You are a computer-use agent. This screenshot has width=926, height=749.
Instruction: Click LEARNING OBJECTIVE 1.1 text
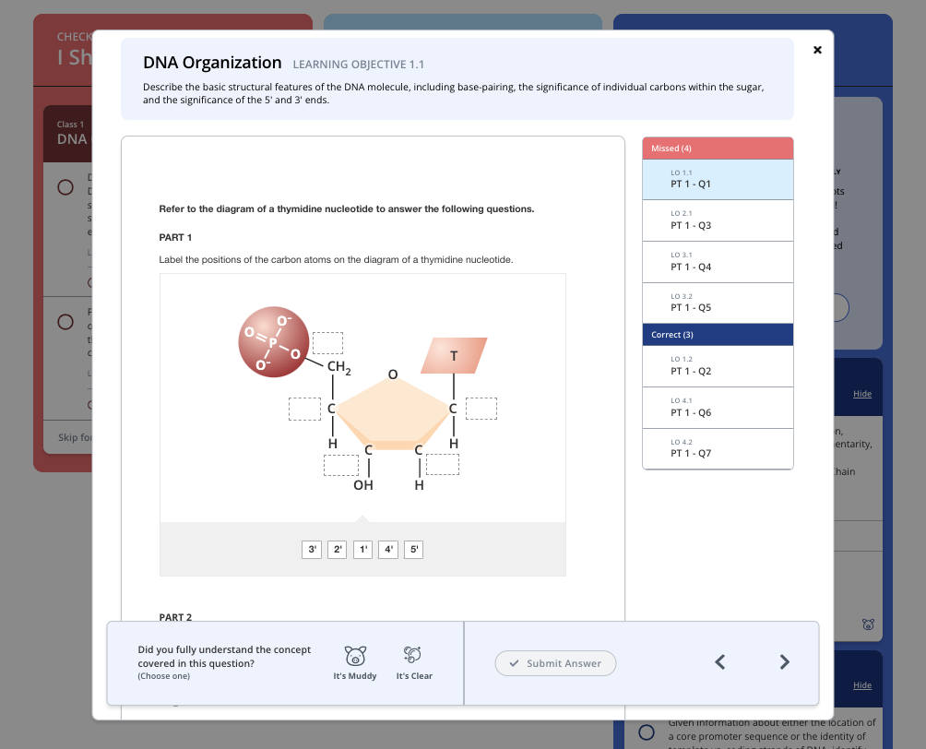tap(359, 65)
